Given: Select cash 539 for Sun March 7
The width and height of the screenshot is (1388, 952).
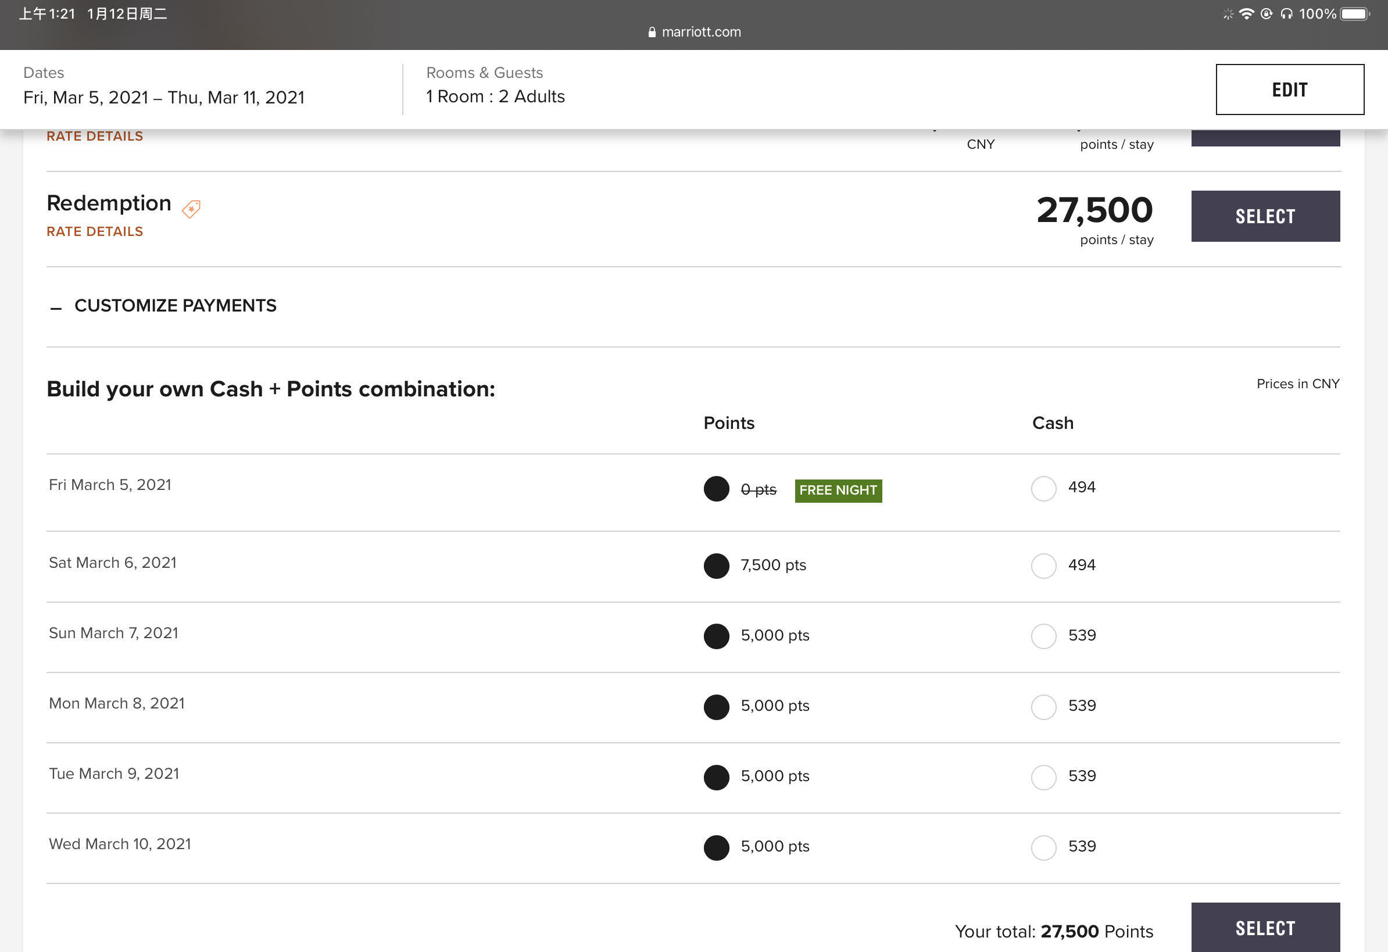Looking at the screenshot, I should pos(1044,636).
